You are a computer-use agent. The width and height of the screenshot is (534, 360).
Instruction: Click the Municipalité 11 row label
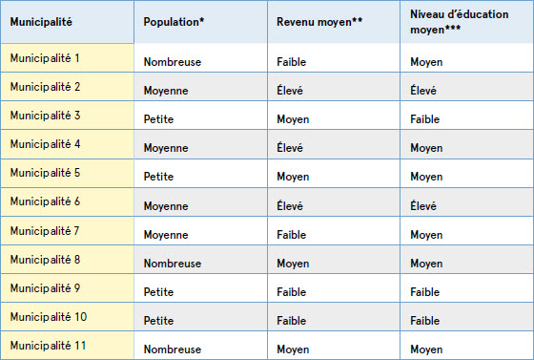[x=67, y=345]
